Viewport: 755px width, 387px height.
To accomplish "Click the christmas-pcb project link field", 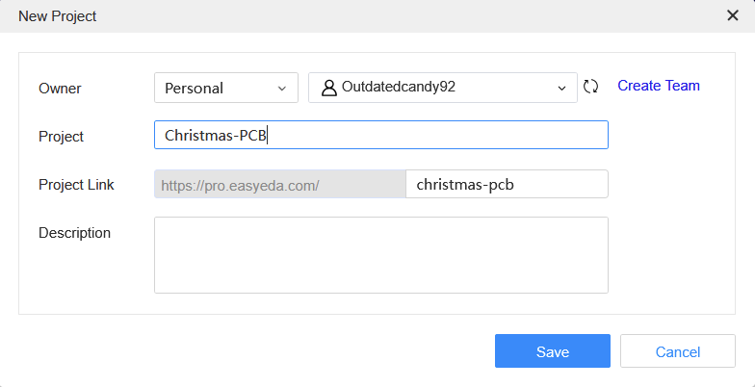I will click(507, 184).
